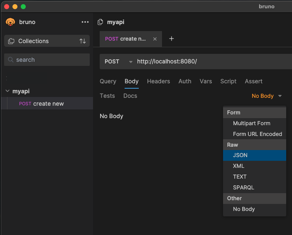Click the green fullscreen window button
The image size is (292, 235).
[x=23, y=7]
